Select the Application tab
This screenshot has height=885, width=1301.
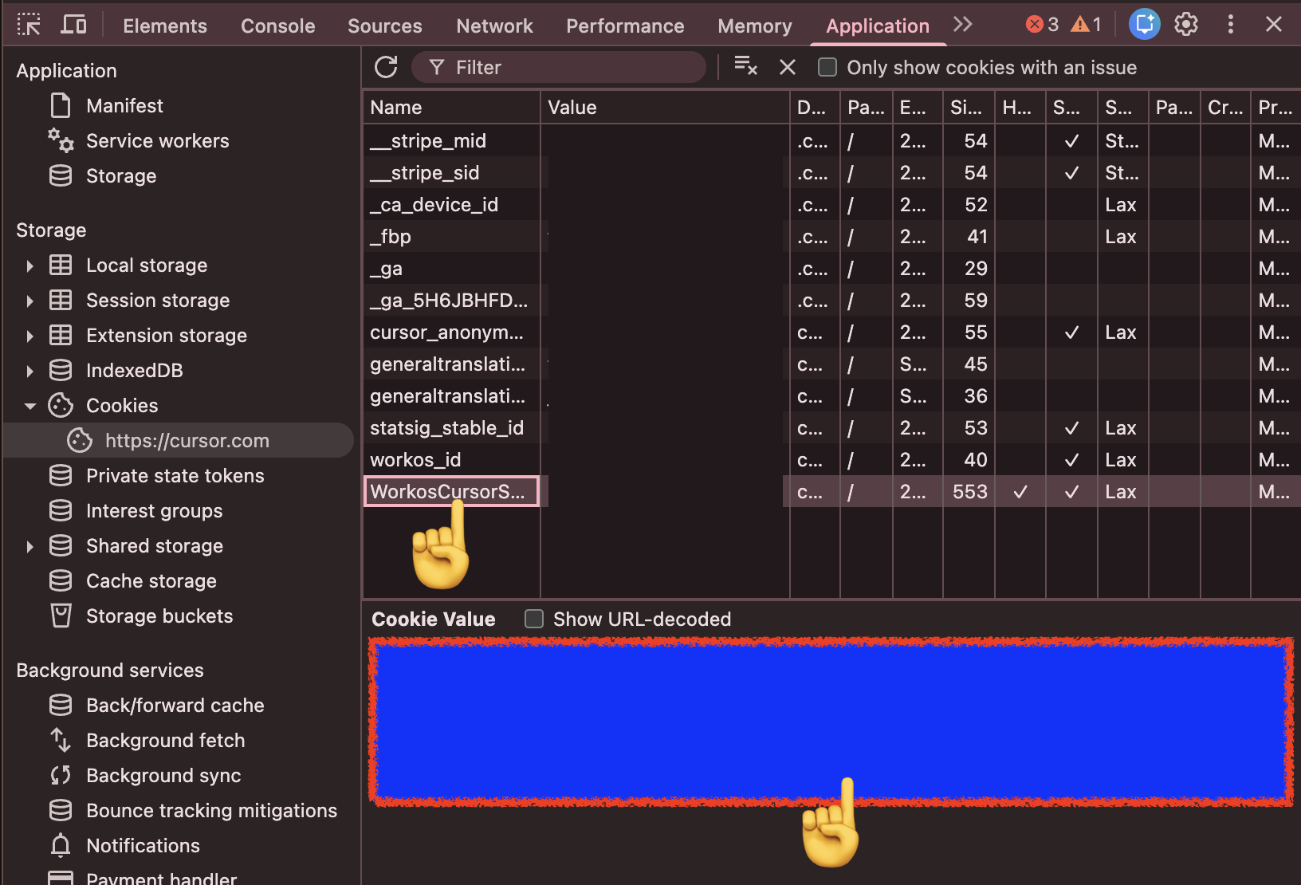[878, 26]
